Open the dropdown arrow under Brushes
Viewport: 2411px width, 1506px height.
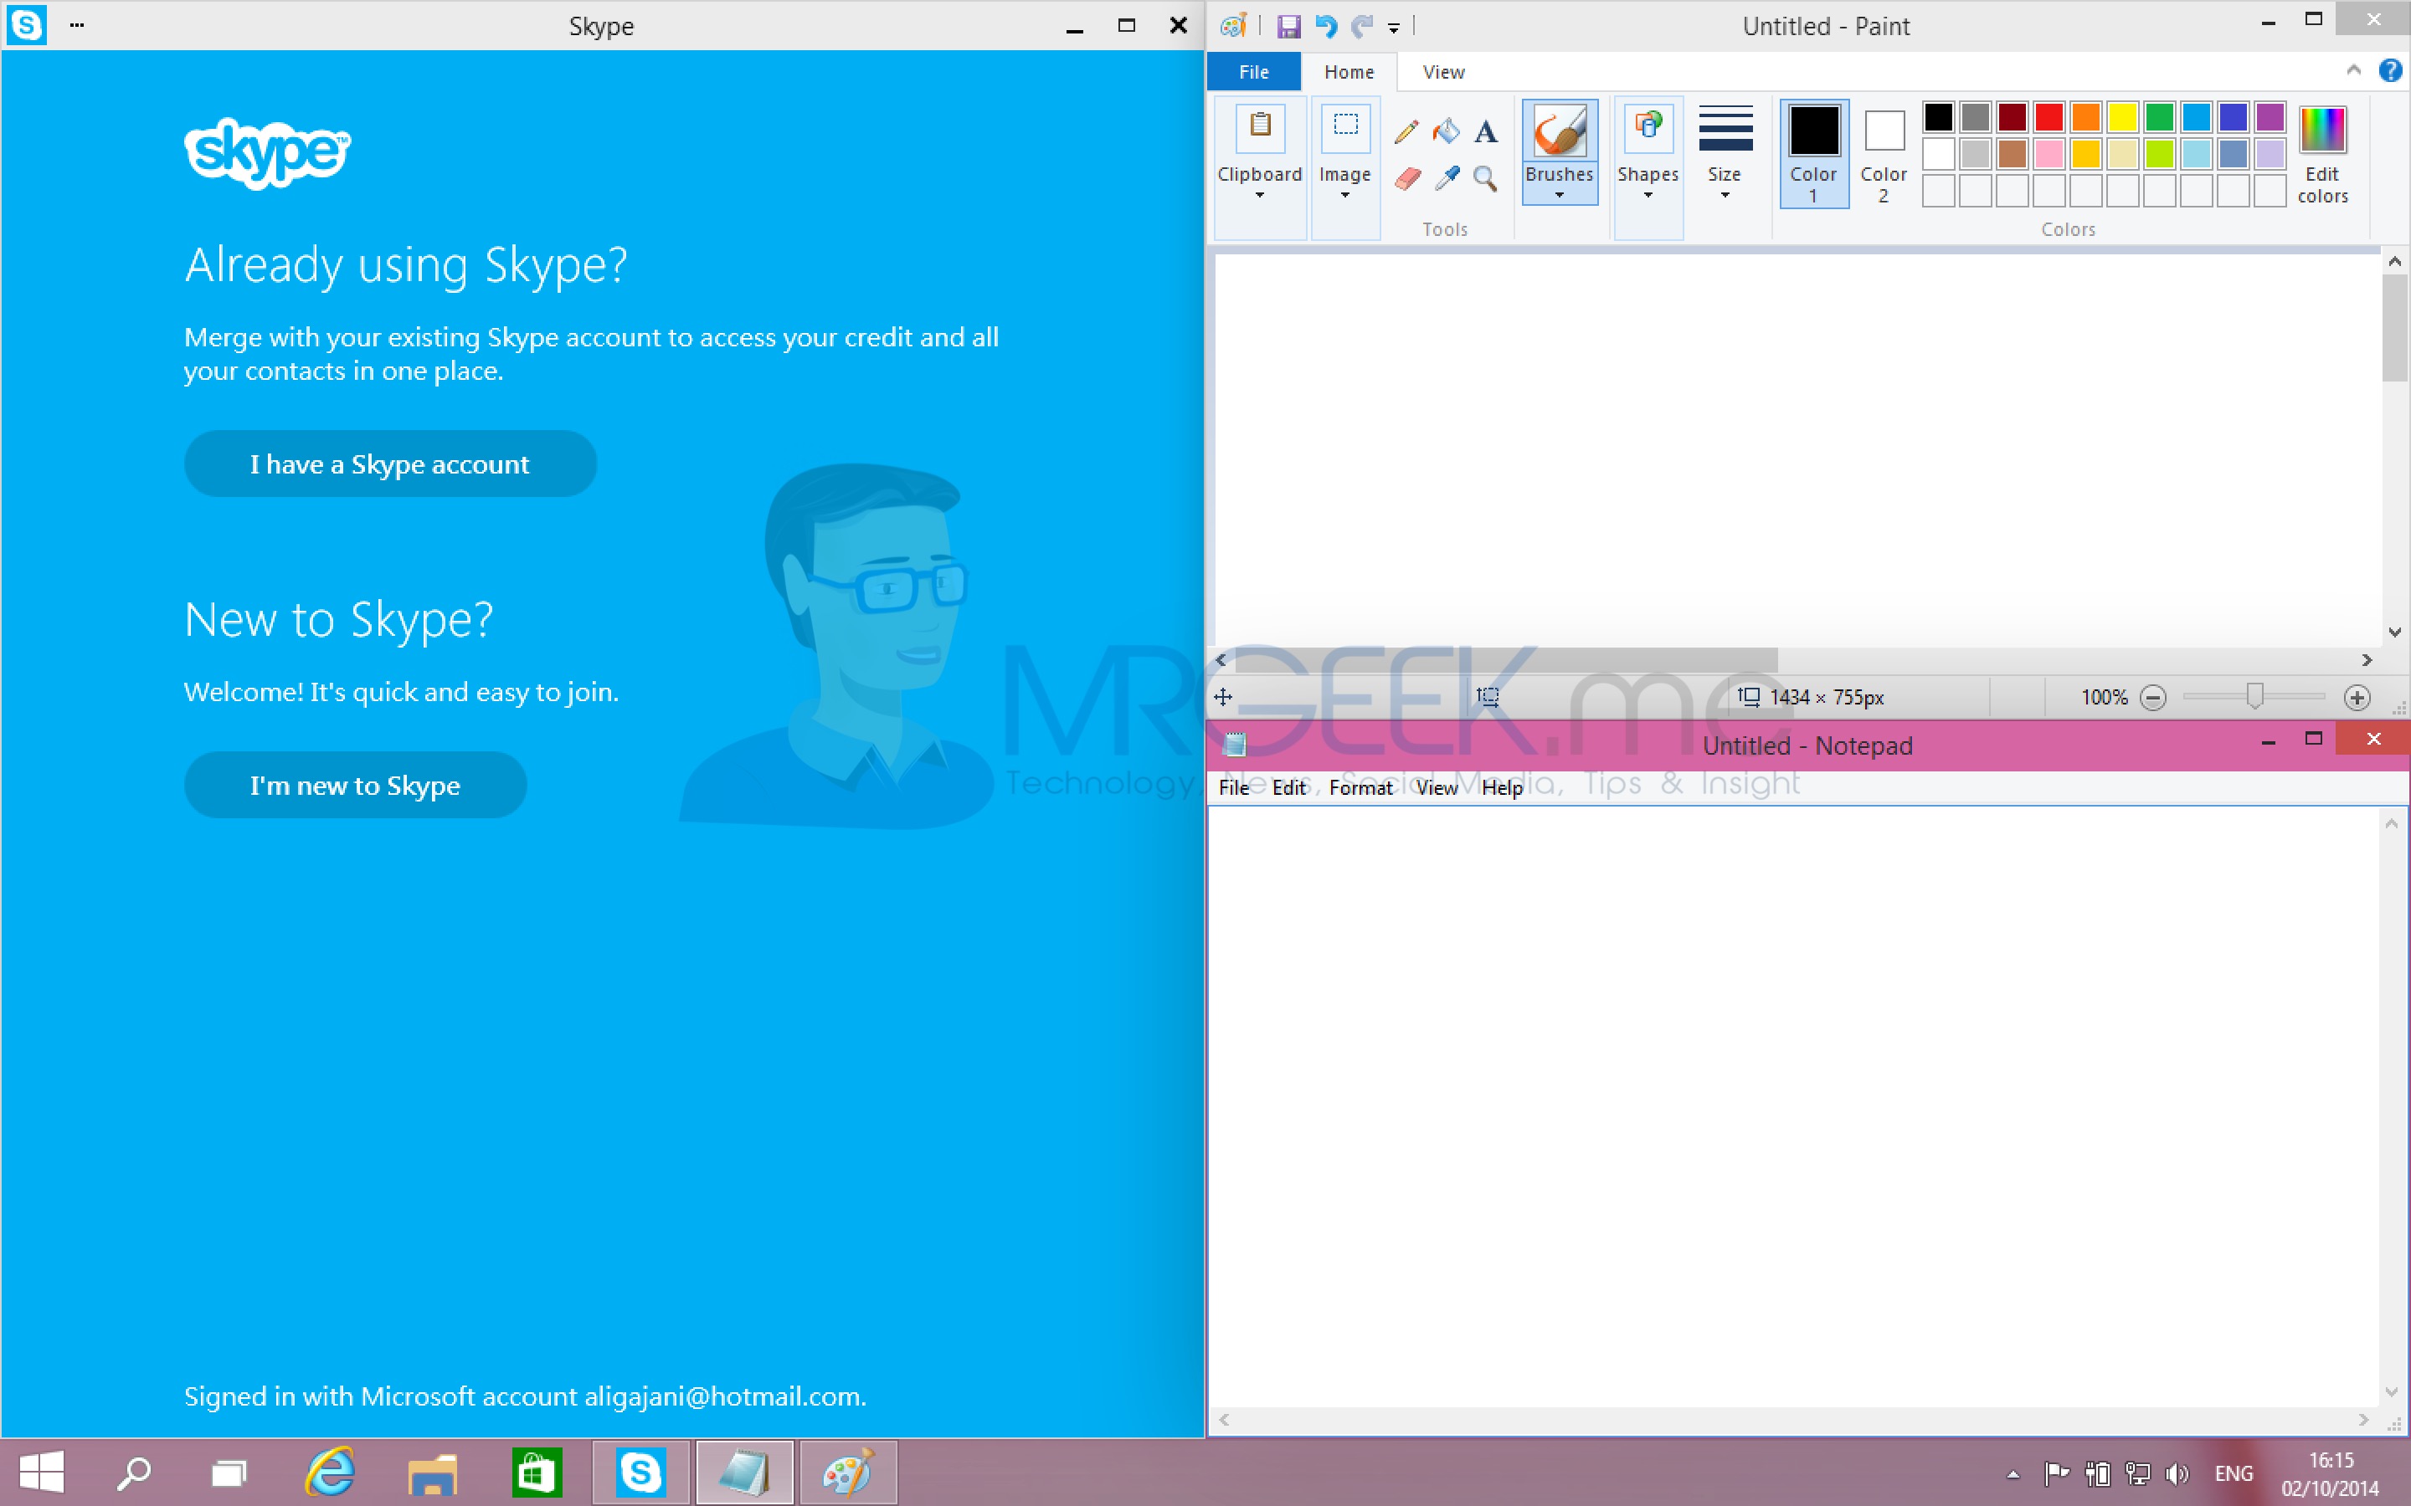click(1559, 195)
